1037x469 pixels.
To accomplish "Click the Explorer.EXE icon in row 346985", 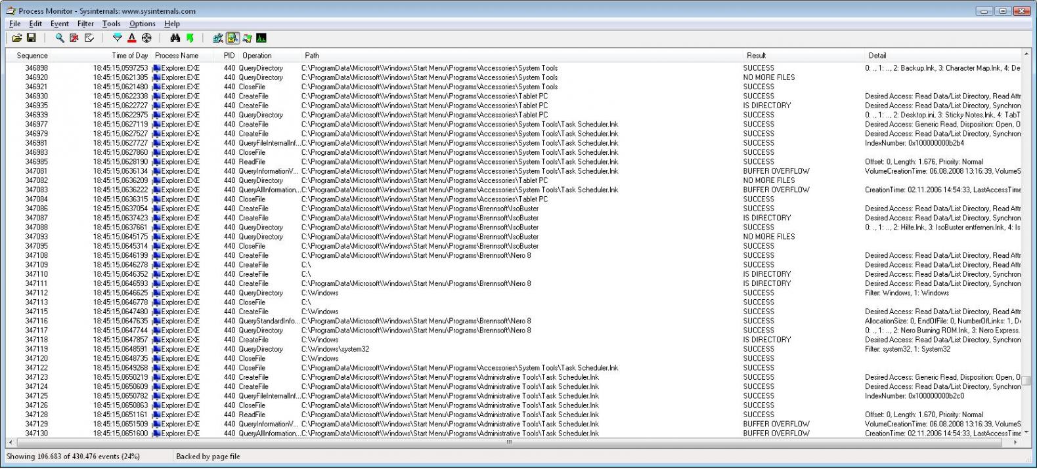I will click(156, 162).
